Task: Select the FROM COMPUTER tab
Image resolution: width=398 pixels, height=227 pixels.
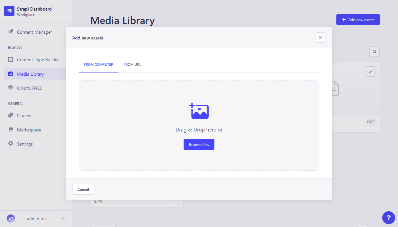Action: click(98, 64)
